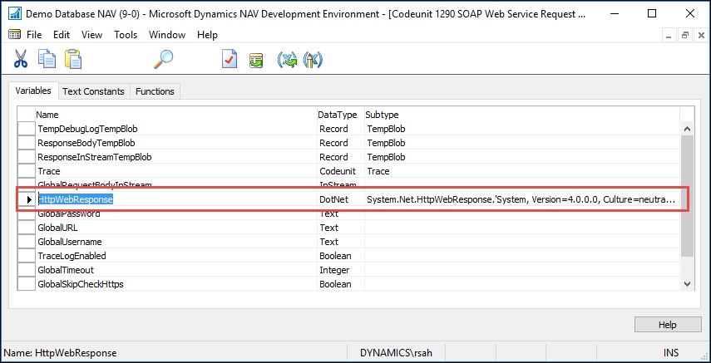Click the Integer data type of GlobalTimeout
The image size is (711, 363).
pos(341,270)
